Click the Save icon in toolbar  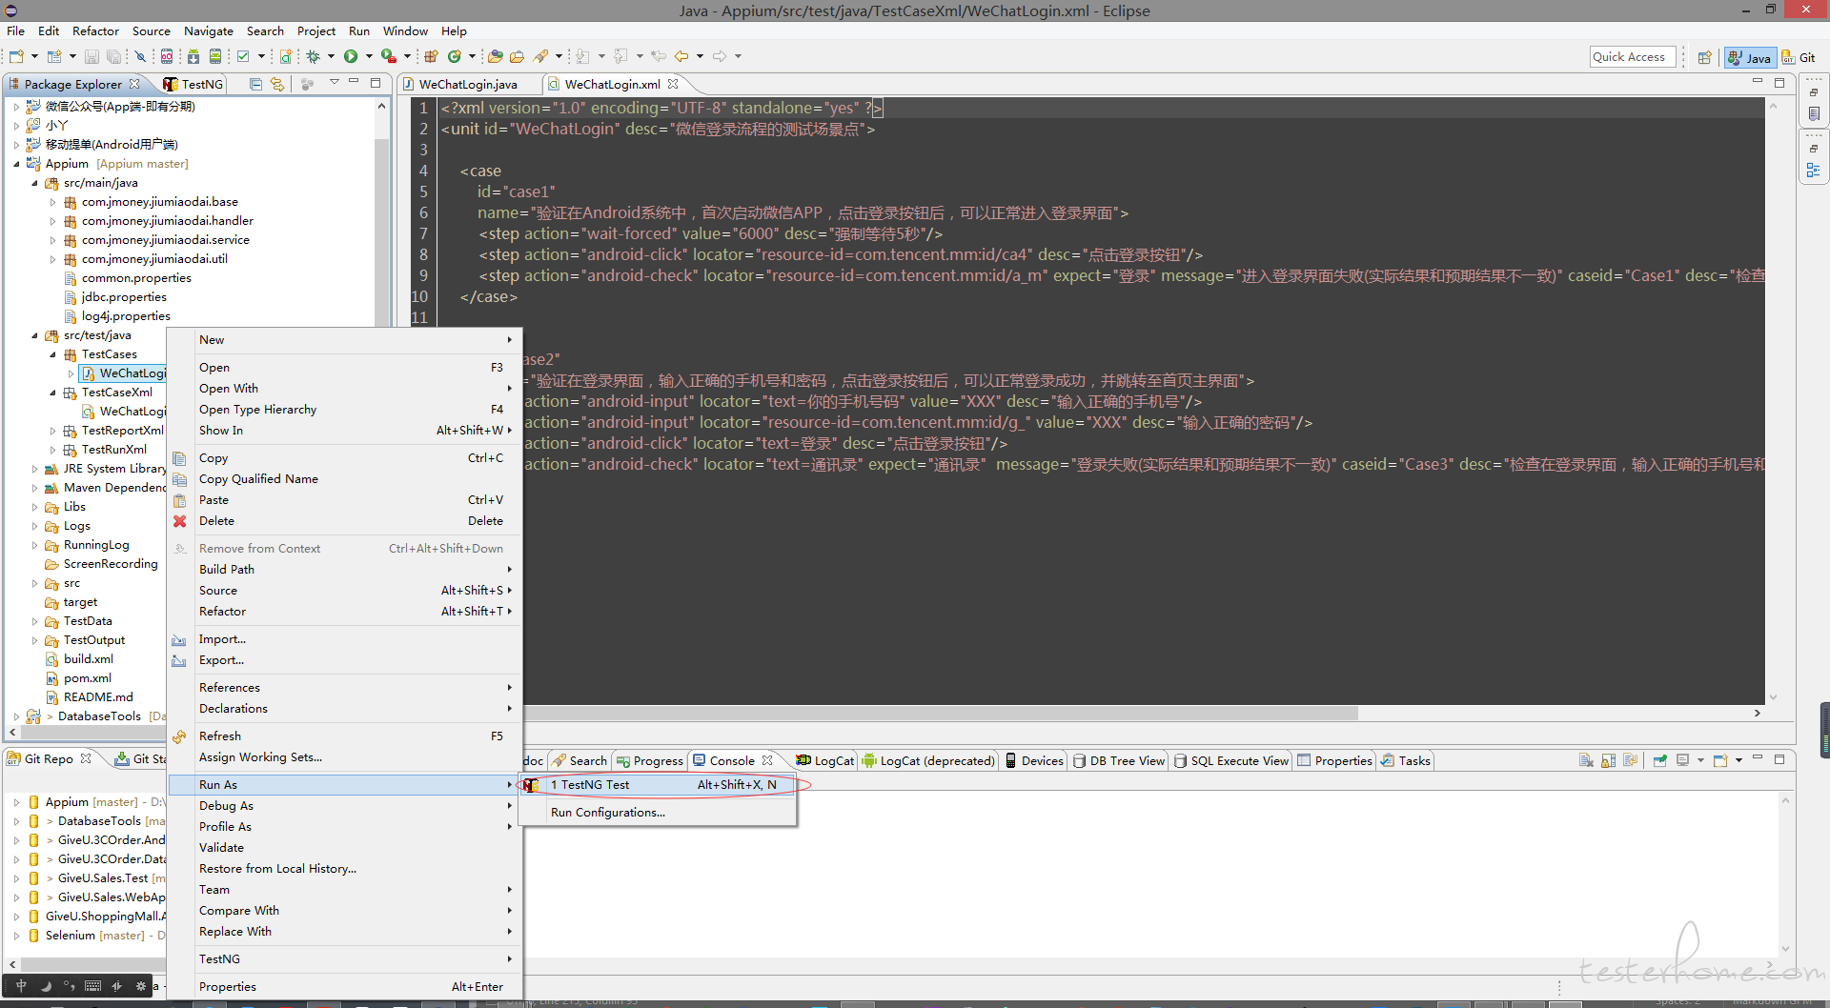(x=91, y=56)
